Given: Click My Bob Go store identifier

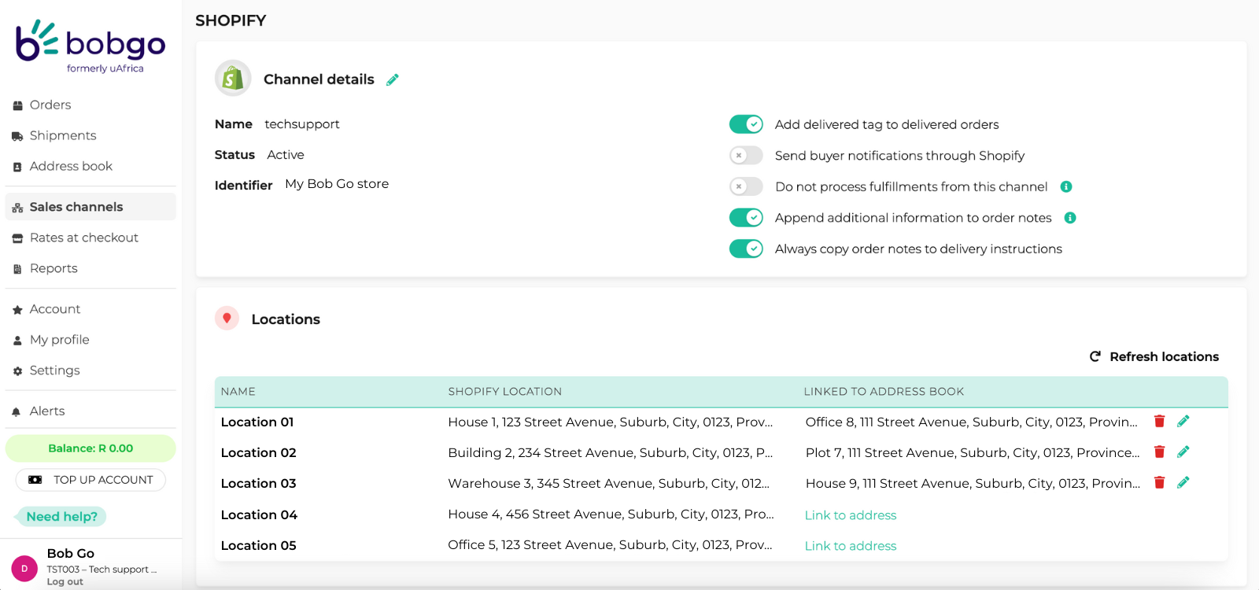Looking at the screenshot, I should [x=337, y=184].
